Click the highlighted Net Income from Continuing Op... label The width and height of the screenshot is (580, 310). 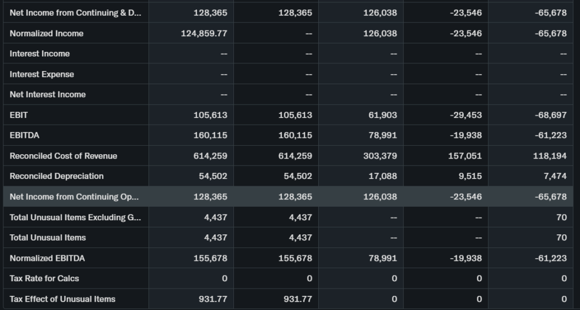tap(74, 197)
